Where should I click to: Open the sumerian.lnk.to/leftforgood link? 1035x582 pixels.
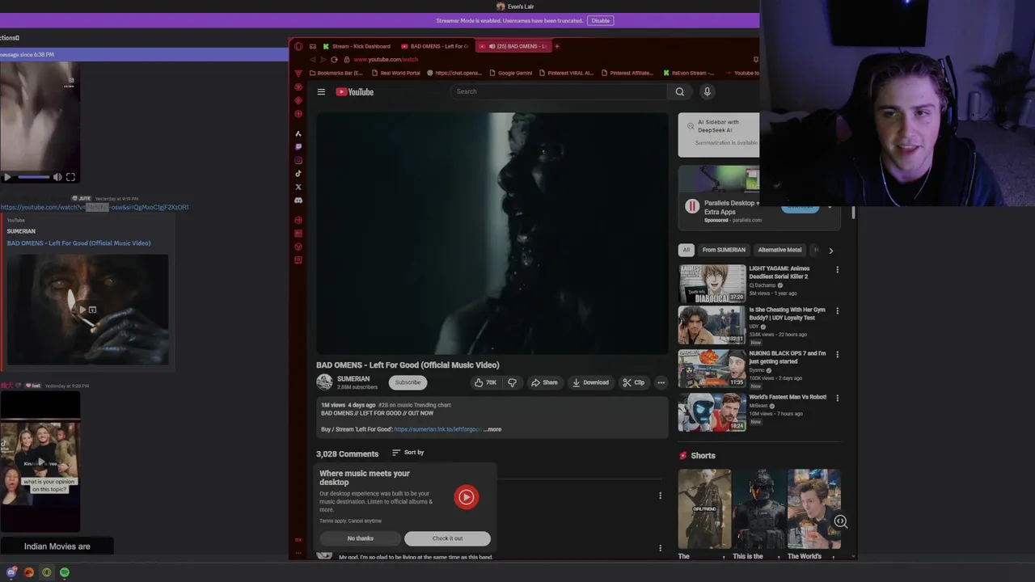(x=437, y=429)
